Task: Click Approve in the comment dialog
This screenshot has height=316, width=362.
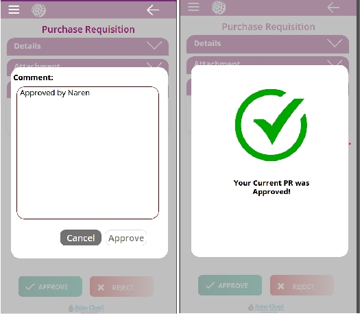Action: [x=126, y=238]
